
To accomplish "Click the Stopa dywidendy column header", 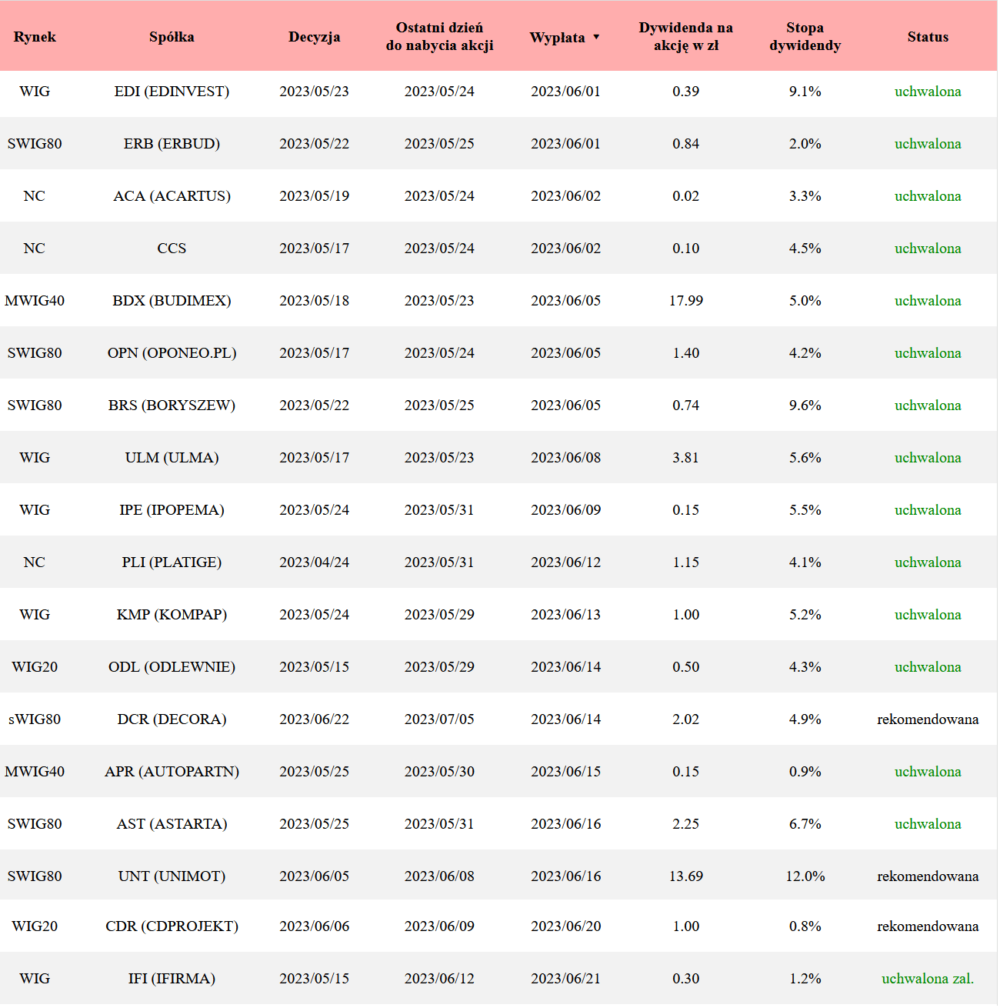I will pyautogui.click(x=805, y=37).
